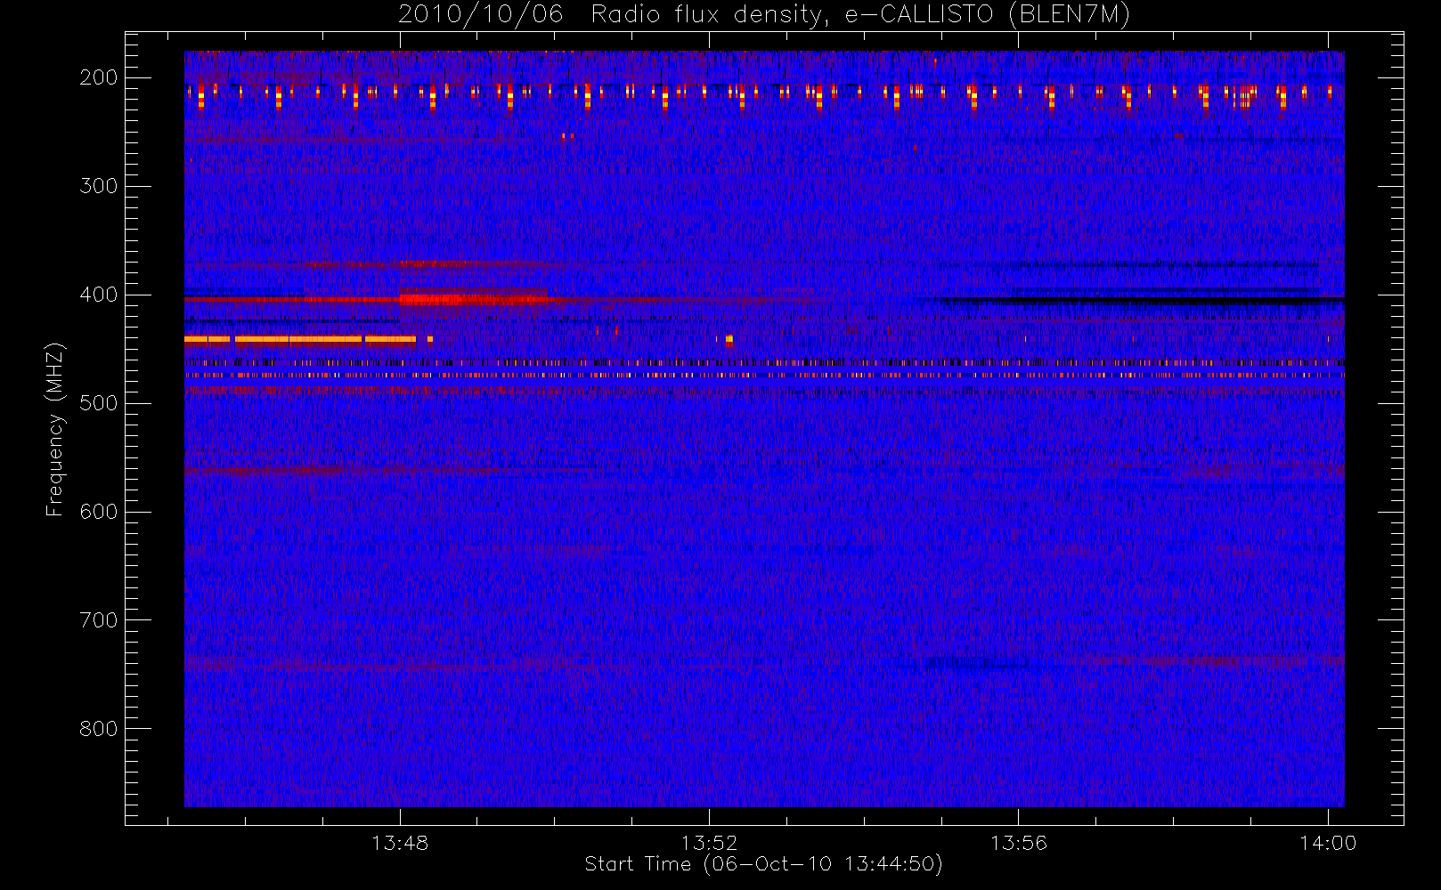Click the 300 frequency tick label
The height and width of the screenshot is (890, 1441).
click(x=98, y=186)
